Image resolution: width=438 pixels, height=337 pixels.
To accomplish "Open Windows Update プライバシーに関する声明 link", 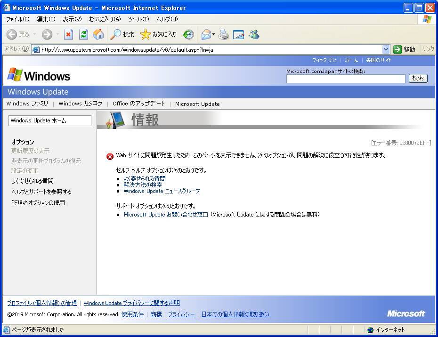I will click(131, 303).
